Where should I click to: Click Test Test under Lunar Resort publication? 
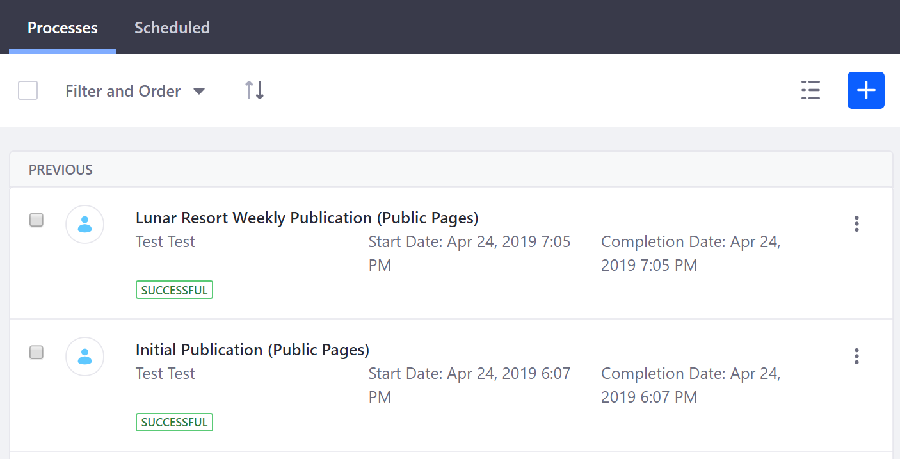165,242
